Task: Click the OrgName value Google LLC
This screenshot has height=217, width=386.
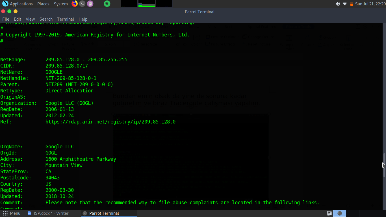Action: pos(60,147)
